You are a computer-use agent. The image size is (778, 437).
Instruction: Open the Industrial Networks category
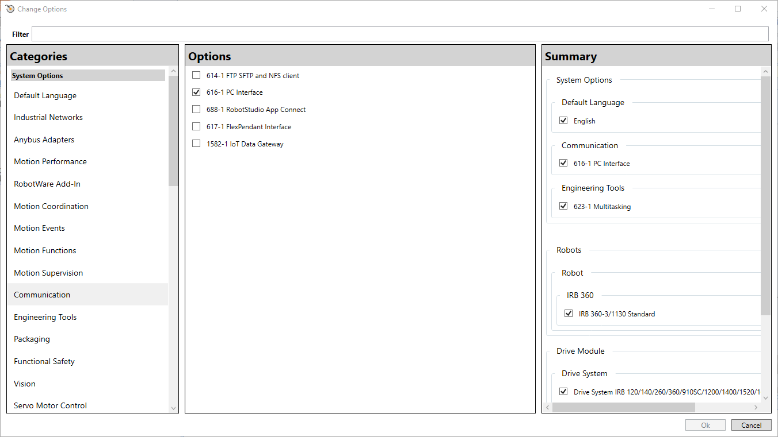click(x=87, y=117)
